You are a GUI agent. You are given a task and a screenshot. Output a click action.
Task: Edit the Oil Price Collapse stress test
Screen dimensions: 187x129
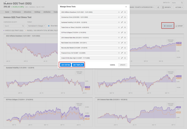coord(122,33)
